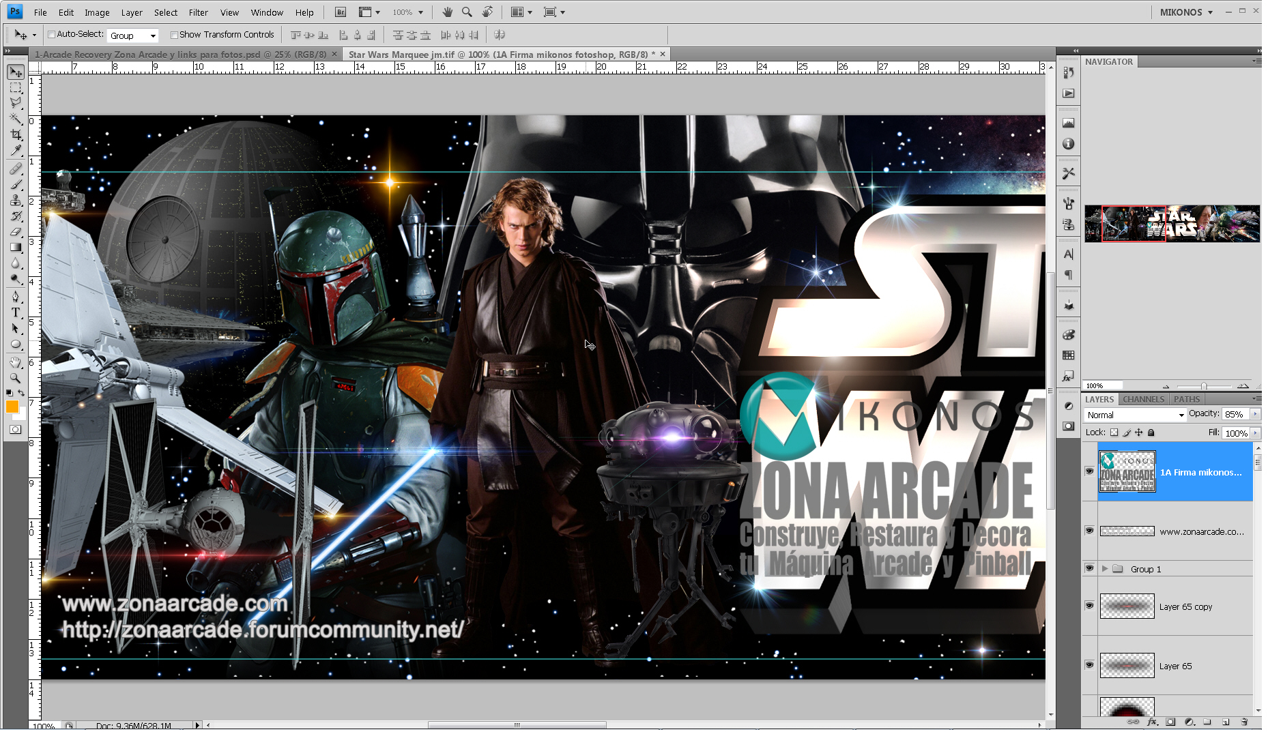Swap foreground and background colors
Image resolution: width=1268 pixels, height=734 pixels.
point(22,393)
